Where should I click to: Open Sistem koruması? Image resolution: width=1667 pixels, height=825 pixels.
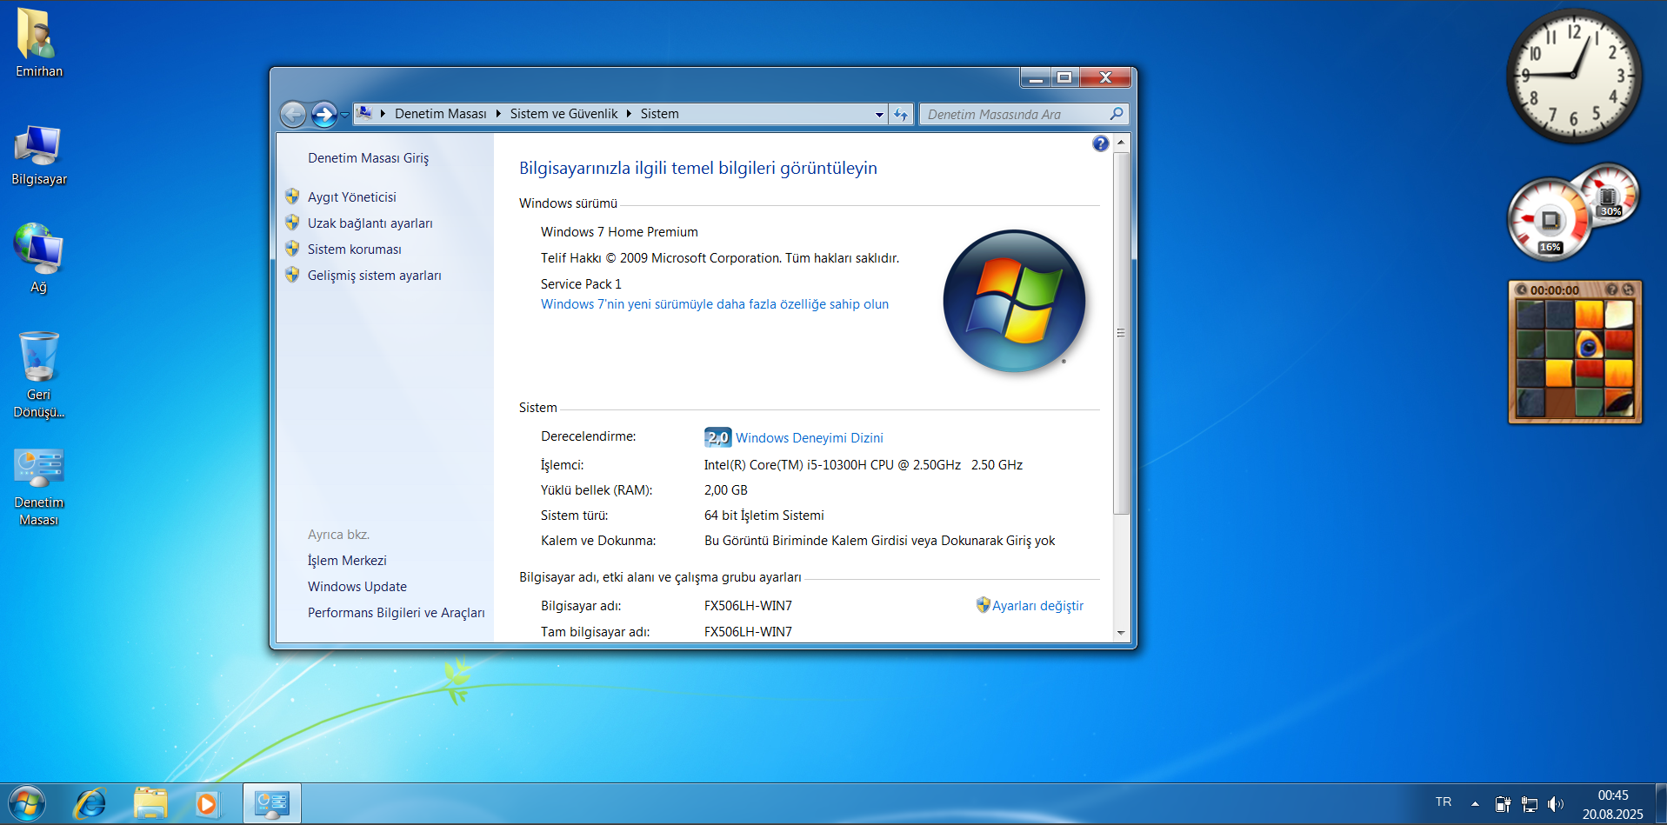pyautogui.click(x=354, y=249)
